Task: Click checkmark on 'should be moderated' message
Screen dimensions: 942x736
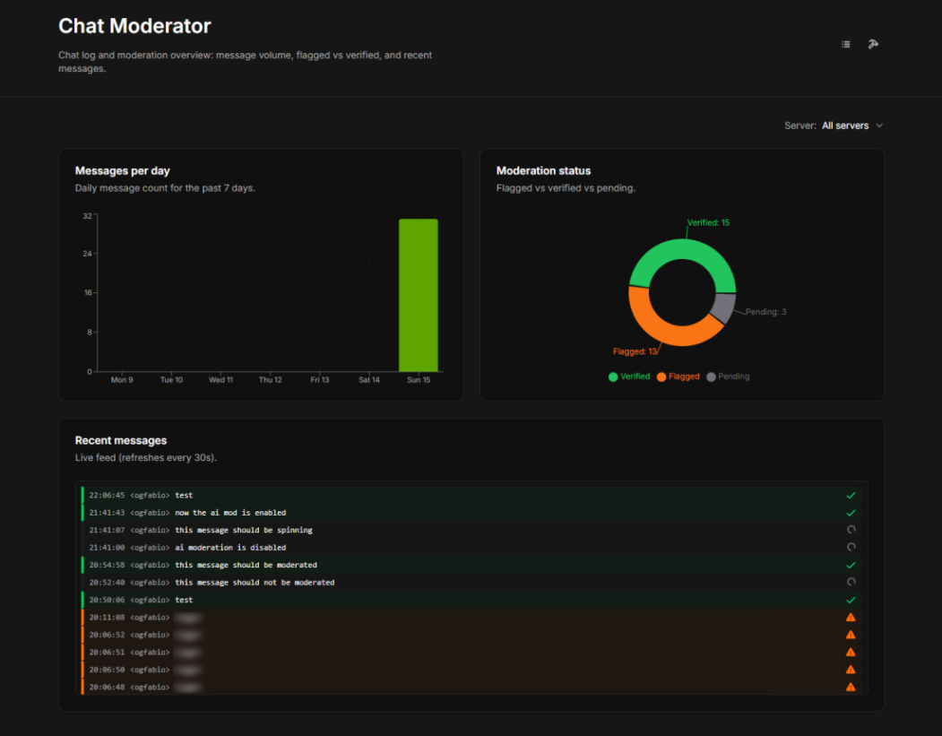Action: tap(851, 565)
